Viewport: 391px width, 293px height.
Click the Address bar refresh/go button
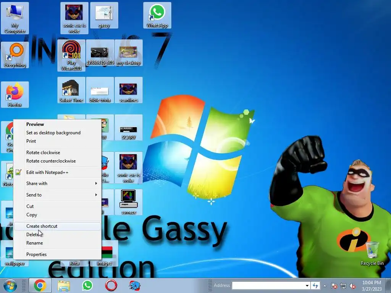[x=315, y=285]
